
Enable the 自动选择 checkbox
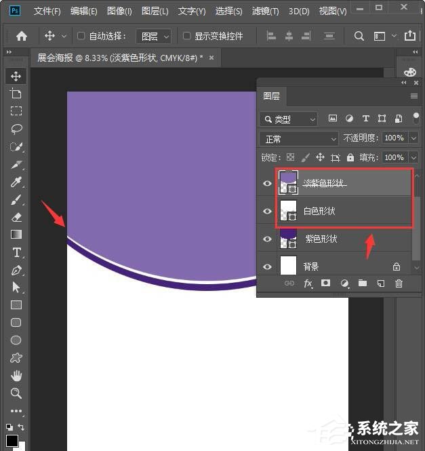tap(81, 36)
